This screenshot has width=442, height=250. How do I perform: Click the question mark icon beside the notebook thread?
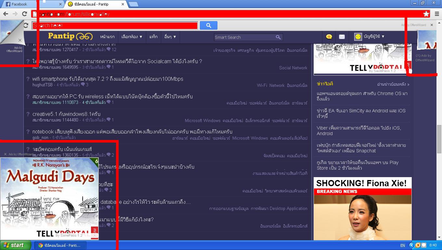coord(28,132)
